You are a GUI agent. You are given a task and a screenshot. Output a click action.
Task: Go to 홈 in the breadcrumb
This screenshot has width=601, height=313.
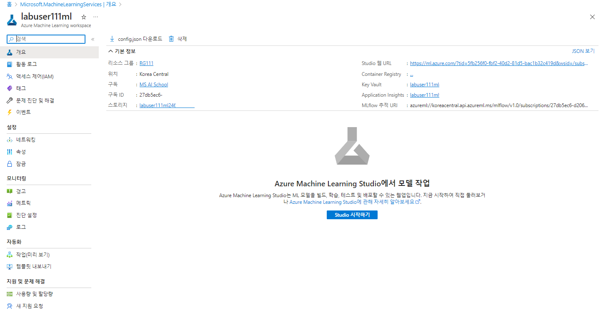click(9, 4)
